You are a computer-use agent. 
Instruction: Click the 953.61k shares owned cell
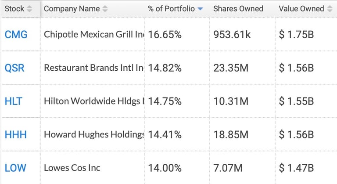click(x=232, y=35)
